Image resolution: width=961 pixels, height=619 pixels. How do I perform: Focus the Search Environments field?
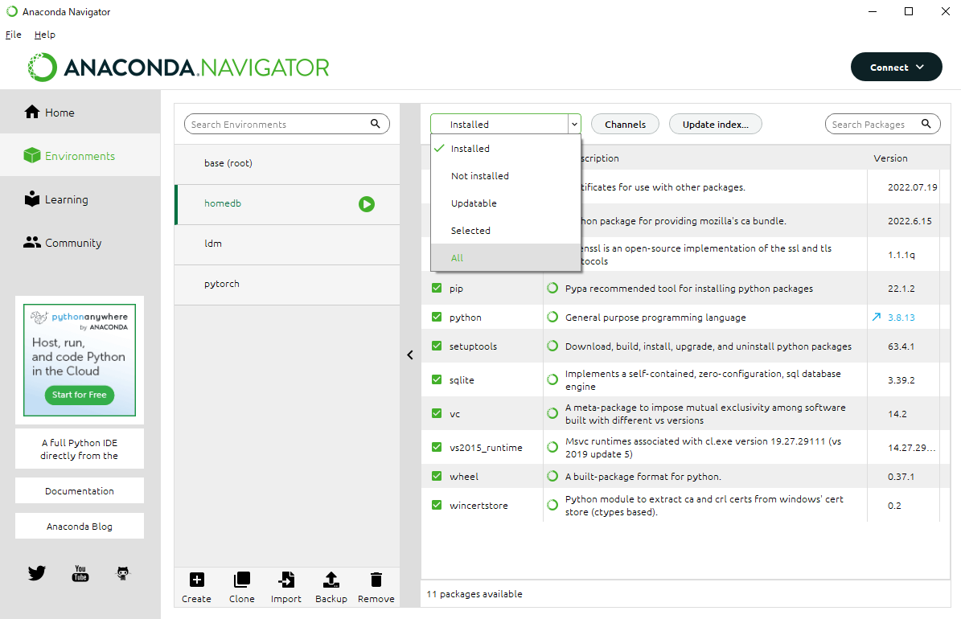(x=287, y=124)
